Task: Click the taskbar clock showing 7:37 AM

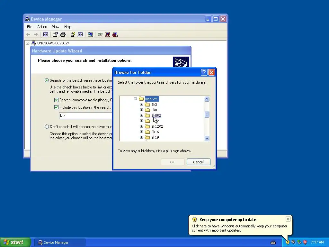Action: coord(317,242)
